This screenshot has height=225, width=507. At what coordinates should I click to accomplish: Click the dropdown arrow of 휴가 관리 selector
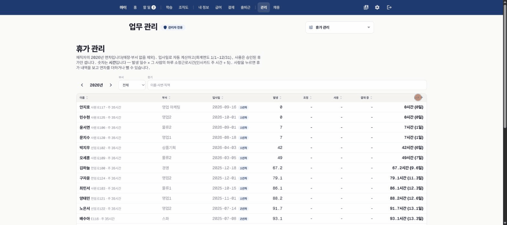coord(368,27)
